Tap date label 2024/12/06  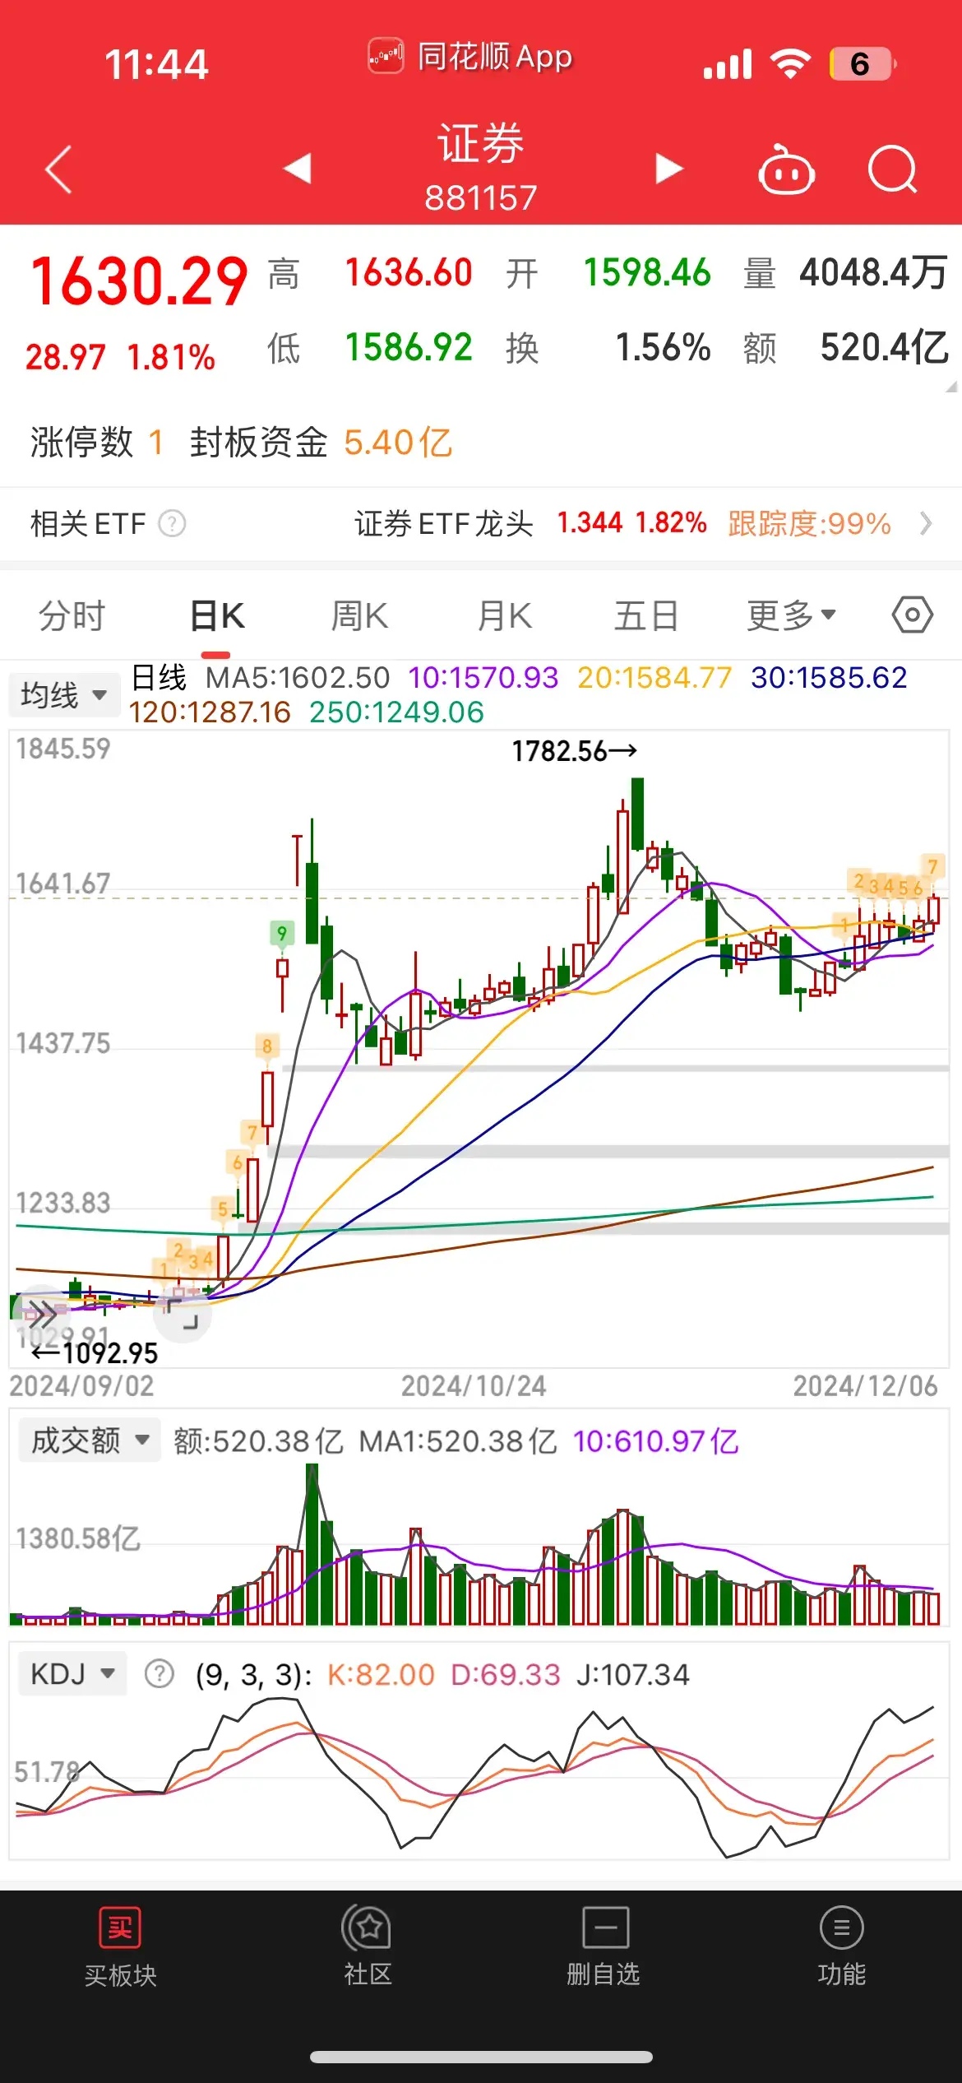tap(865, 1386)
